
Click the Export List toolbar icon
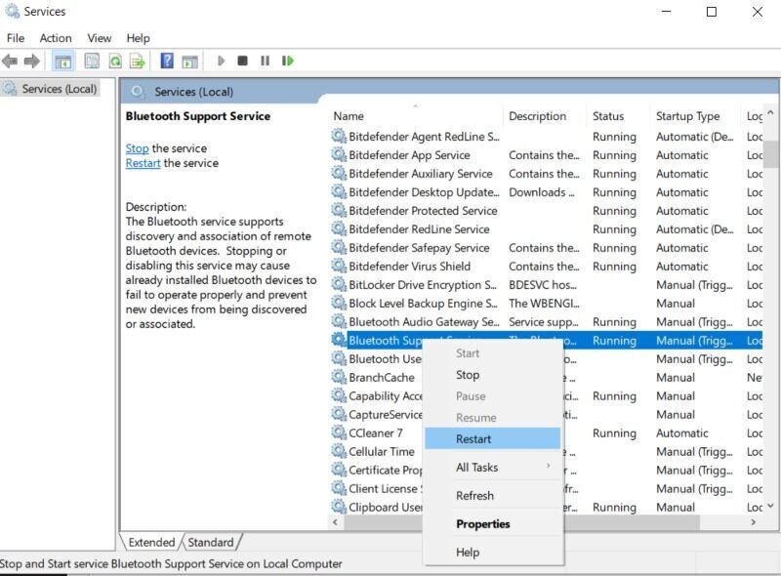coord(137,62)
